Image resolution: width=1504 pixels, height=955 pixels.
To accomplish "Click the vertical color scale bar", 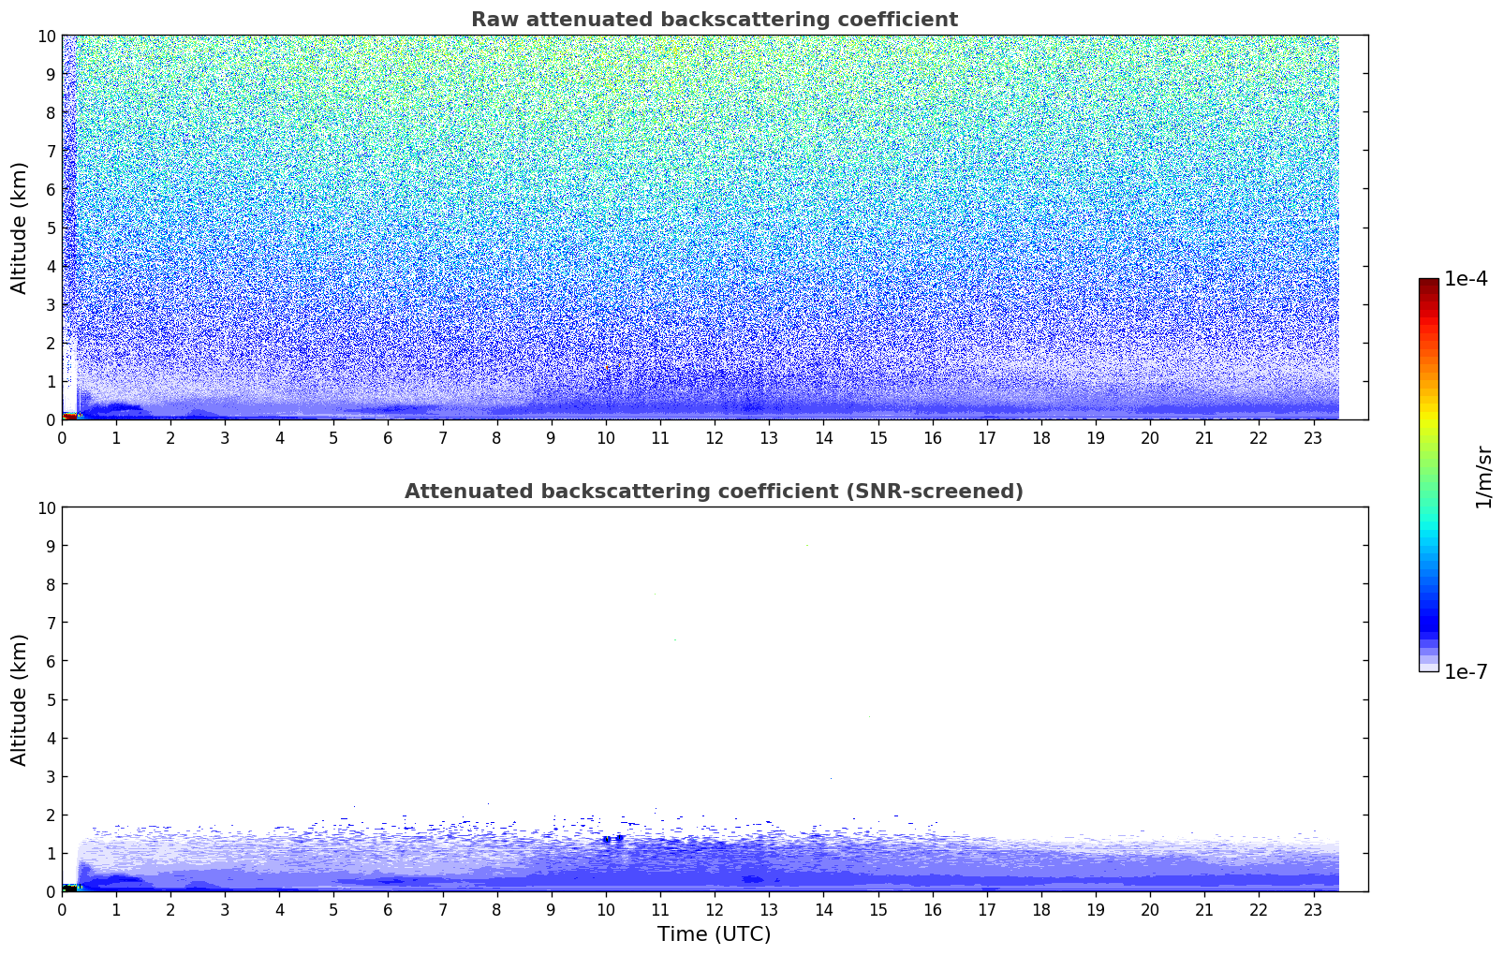I will (x=1428, y=475).
